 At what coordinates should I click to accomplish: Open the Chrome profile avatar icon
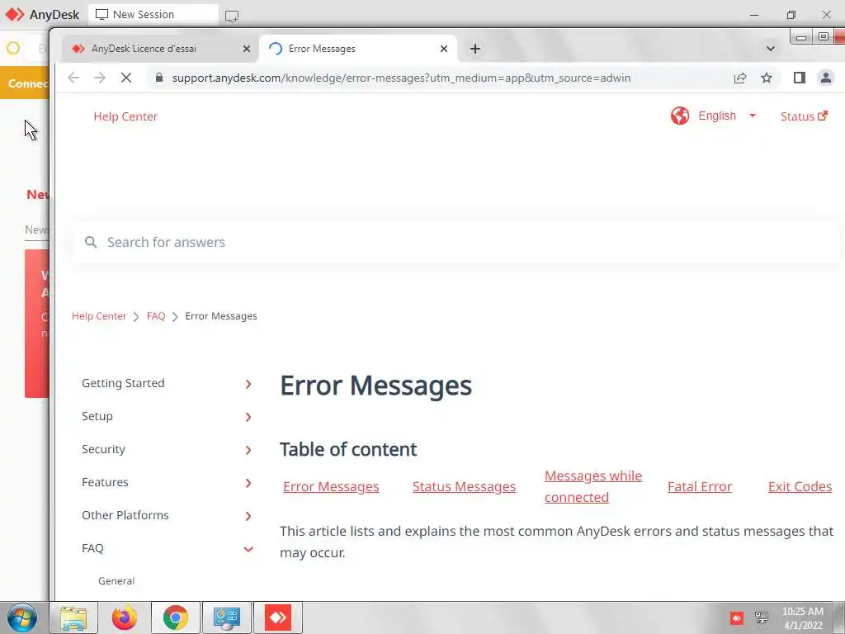[825, 78]
